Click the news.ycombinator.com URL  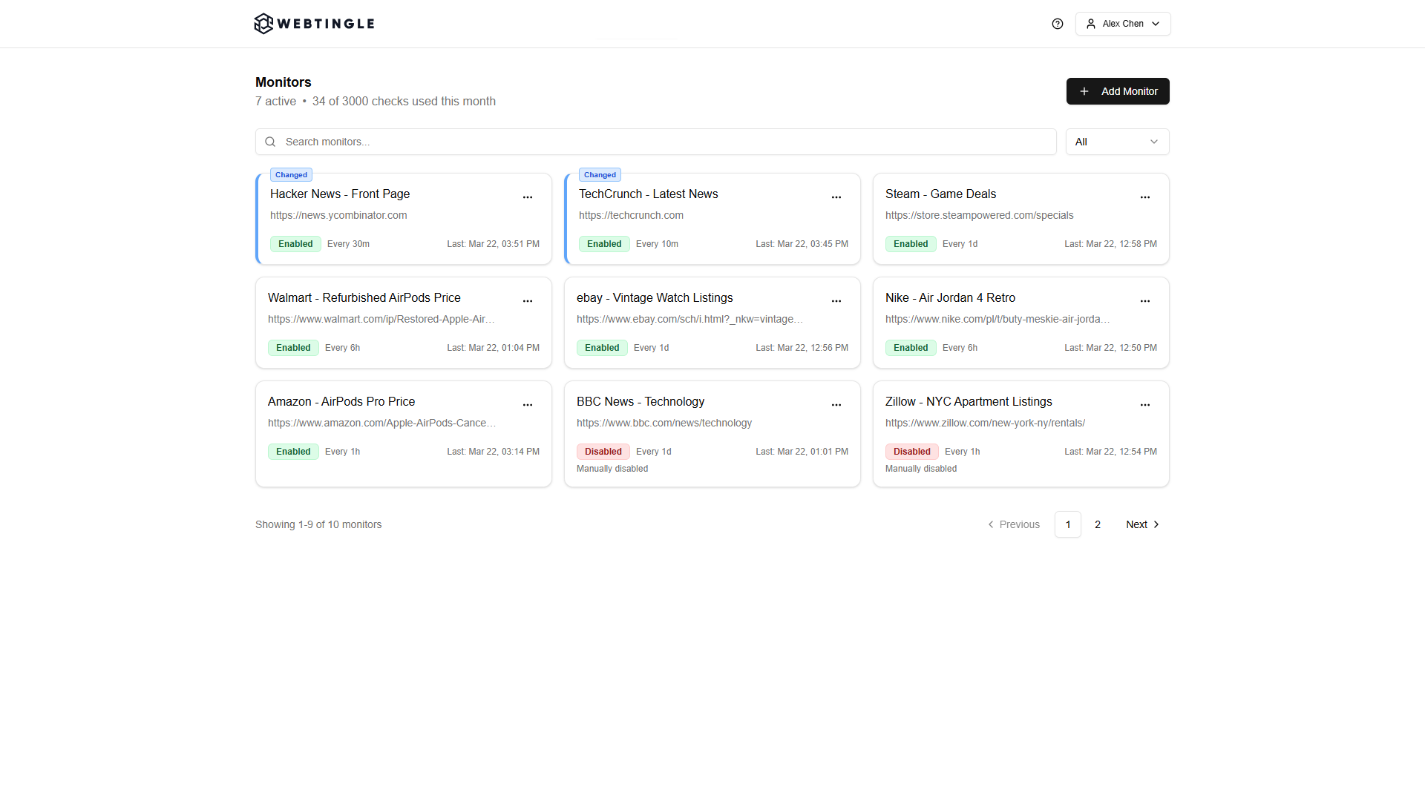[x=338, y=215]
